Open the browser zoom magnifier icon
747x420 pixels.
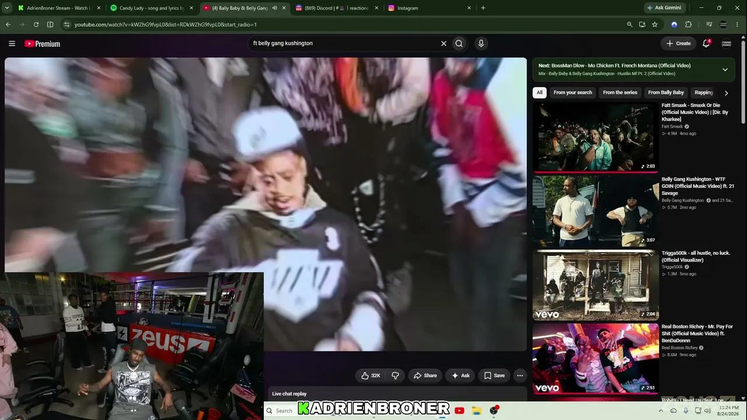coord(629,24)
